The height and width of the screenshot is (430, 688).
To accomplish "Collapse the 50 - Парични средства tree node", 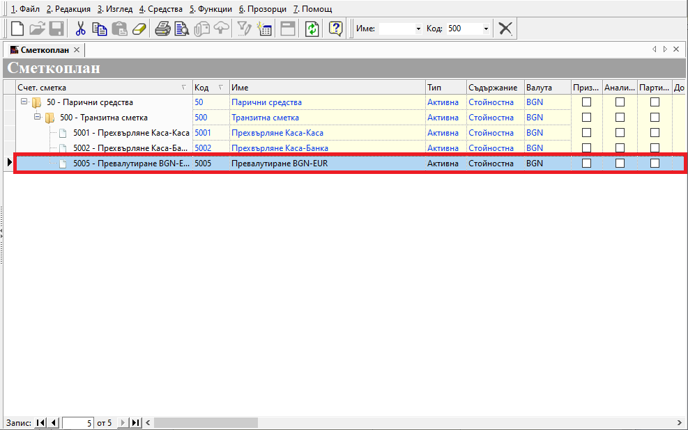I will point(24,102).
